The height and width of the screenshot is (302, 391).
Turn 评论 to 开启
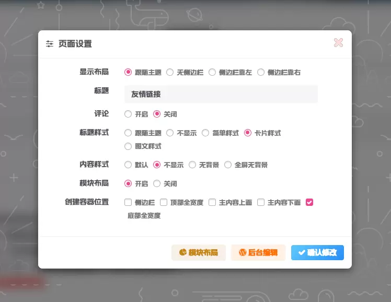point(128,114)
